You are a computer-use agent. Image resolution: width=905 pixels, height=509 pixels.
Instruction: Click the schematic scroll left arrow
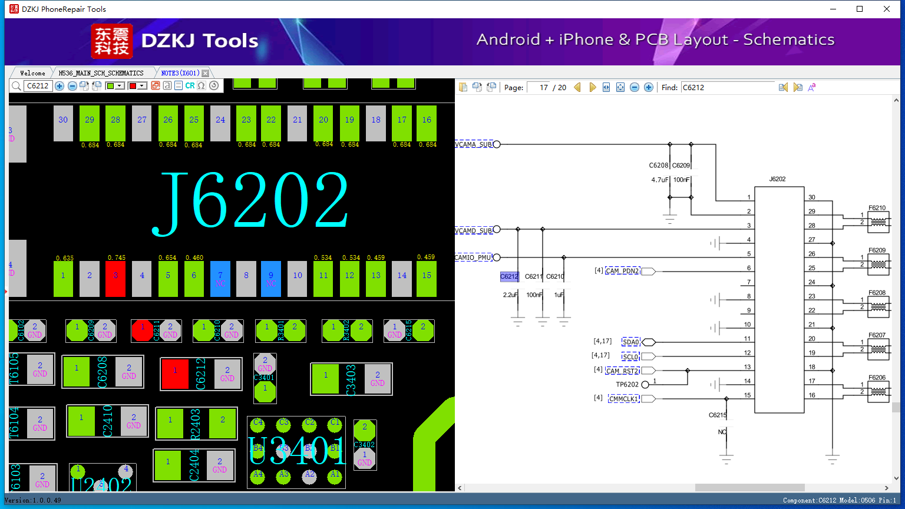coord(460,488)
